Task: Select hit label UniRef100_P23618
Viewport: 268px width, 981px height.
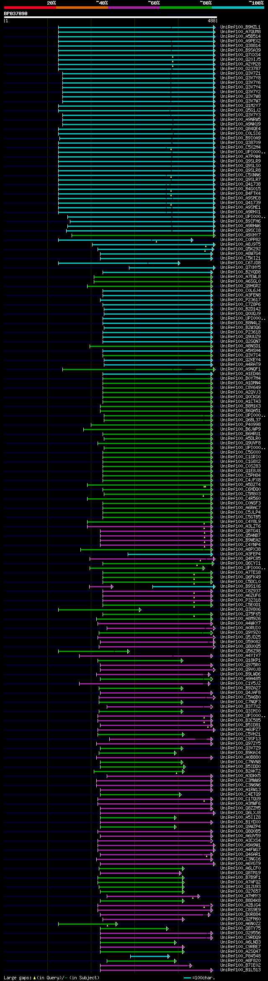Action: [240, 332]
